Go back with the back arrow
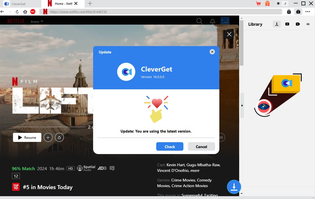 pyautogui.click(x=2, y=12)
